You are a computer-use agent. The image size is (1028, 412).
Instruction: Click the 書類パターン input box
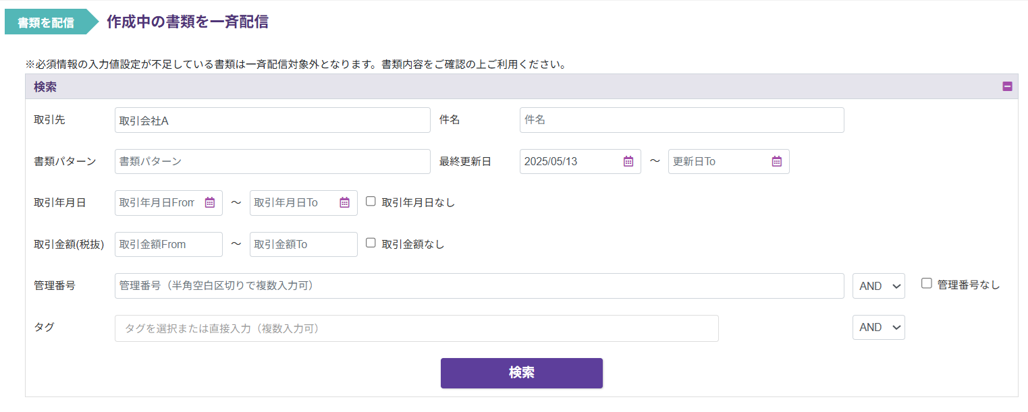point(272,162)
